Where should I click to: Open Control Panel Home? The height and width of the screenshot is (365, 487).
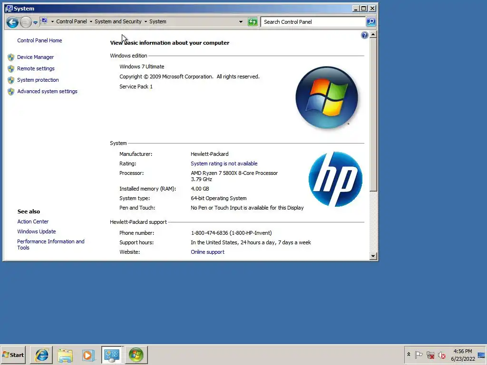pos(39,40)
